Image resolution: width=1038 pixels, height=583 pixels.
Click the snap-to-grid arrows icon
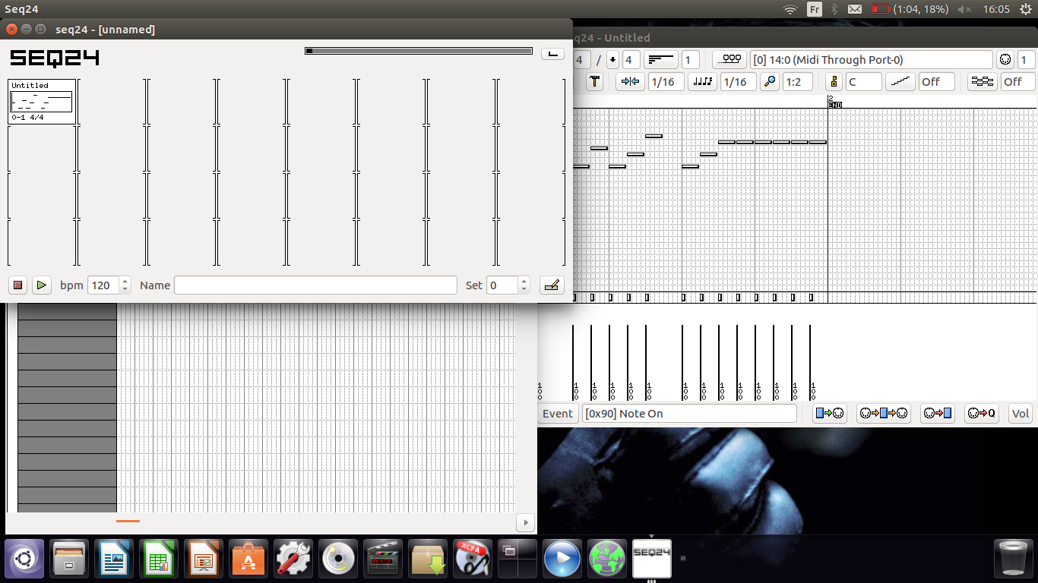pyautogui.click(x=630, y=82)
